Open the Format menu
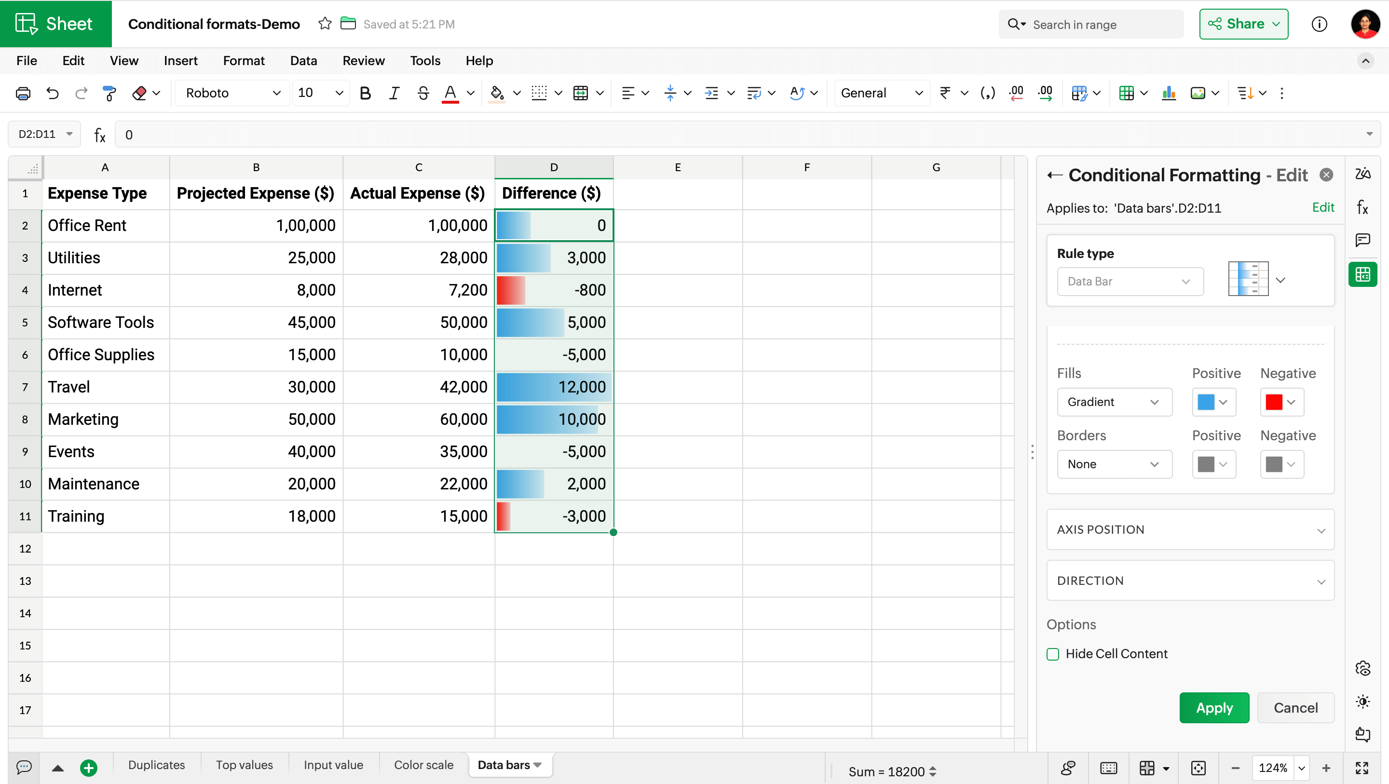Image resolution: width=1389 pixels, height=784 pixels. point(244,61)
